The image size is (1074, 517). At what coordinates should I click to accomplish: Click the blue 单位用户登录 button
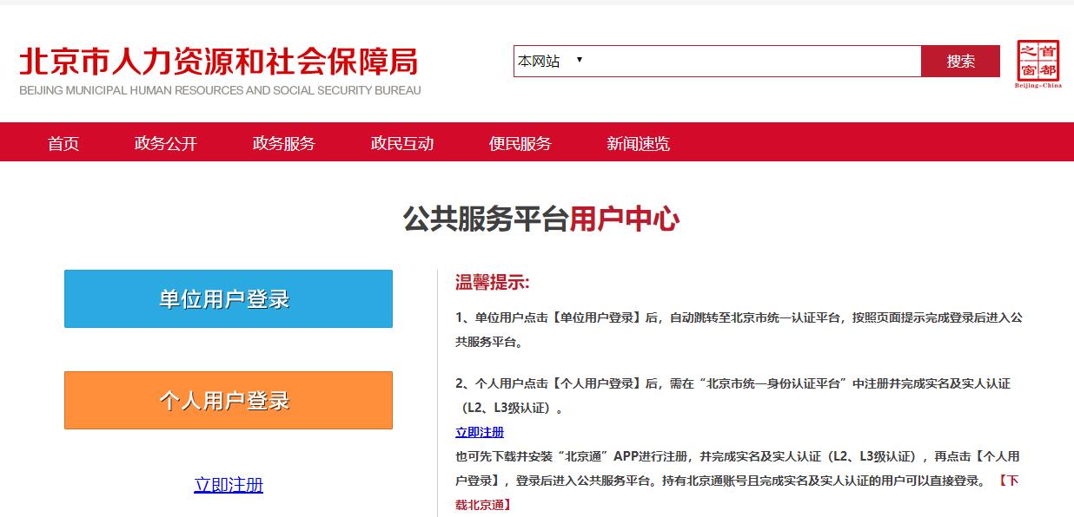coord(229,299)
